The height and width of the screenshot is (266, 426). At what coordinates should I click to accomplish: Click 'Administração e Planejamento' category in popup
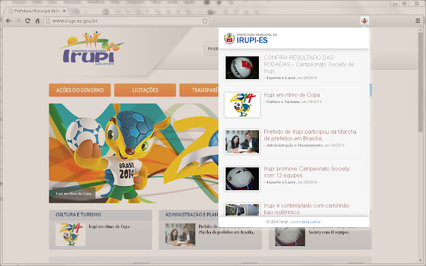294,145
